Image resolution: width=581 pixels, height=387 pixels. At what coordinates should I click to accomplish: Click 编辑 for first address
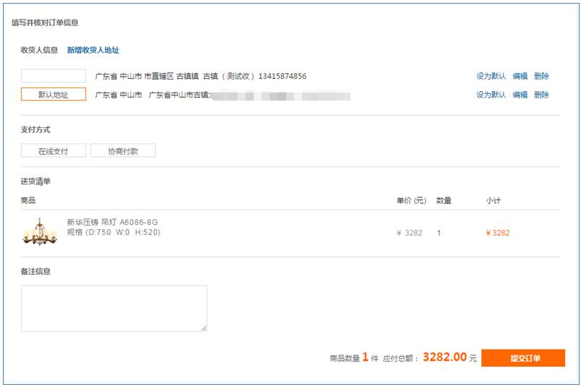[520, 76]
